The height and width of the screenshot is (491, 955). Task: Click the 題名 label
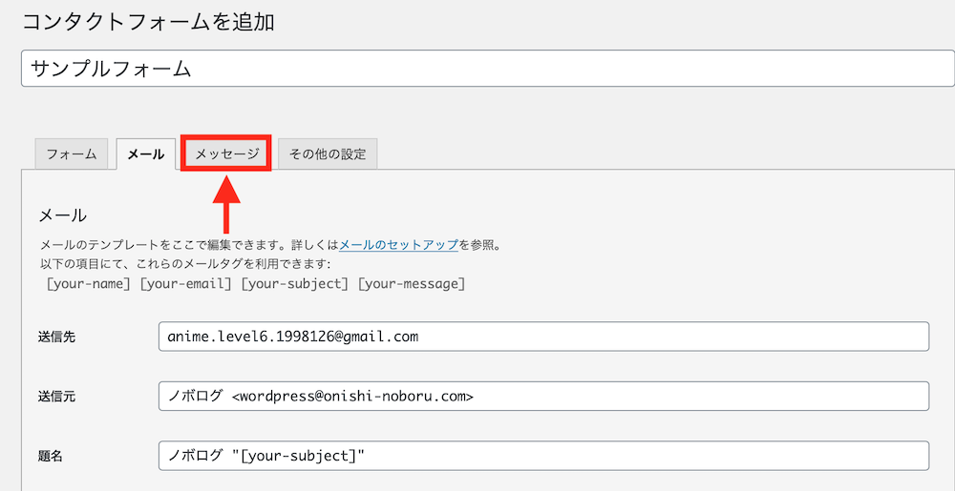[x=51, y=457]
